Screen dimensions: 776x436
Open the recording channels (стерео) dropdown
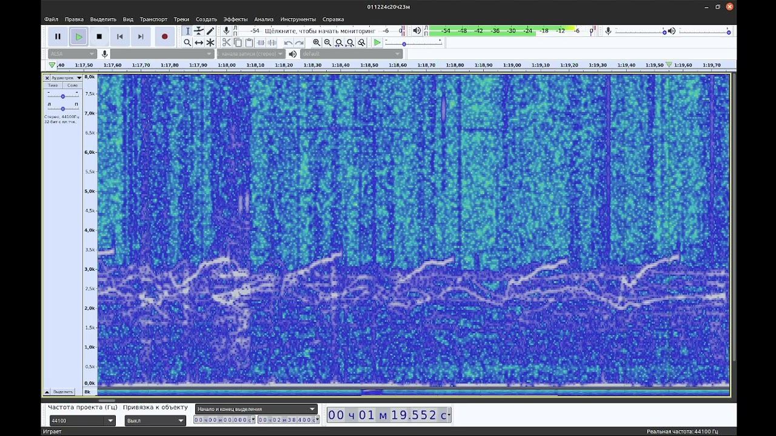pyautogui.click(x=251, y=54)
